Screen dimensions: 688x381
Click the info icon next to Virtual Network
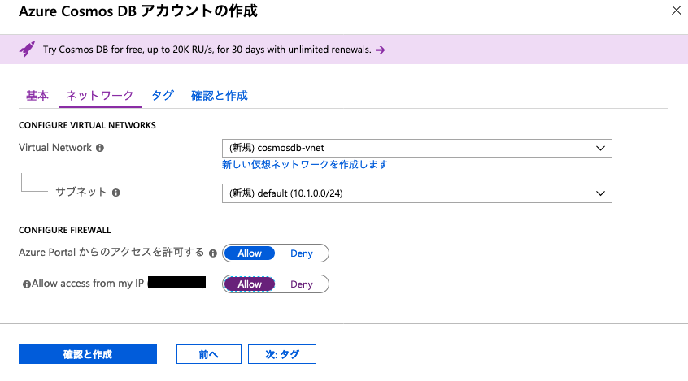[x=100, y=148]
